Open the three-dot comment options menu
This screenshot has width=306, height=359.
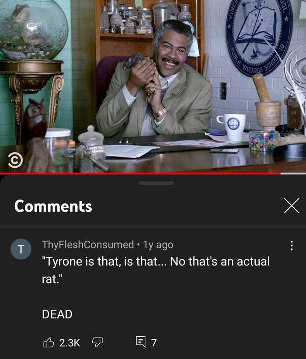pos(291,245)
